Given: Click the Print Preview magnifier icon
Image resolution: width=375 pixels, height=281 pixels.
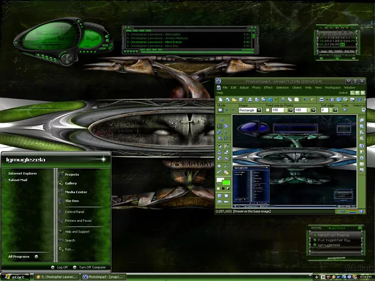Looking at the screenshot, I should [264, 100].
